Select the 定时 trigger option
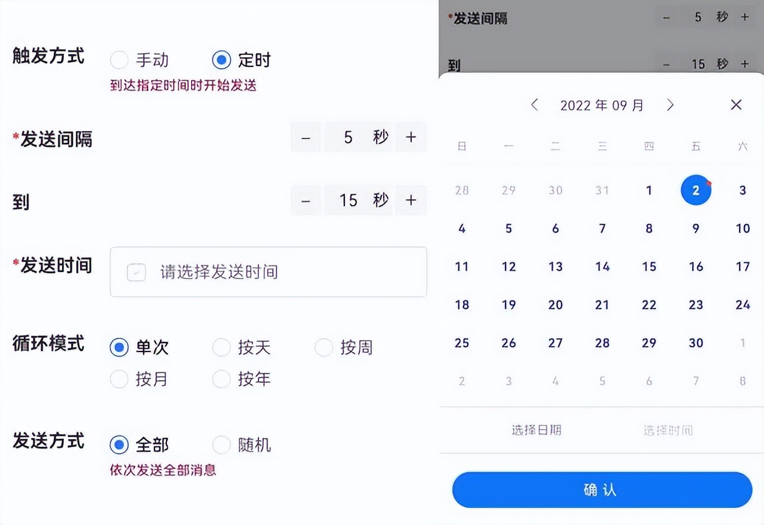Screen dimensions: 764x525 221,59
